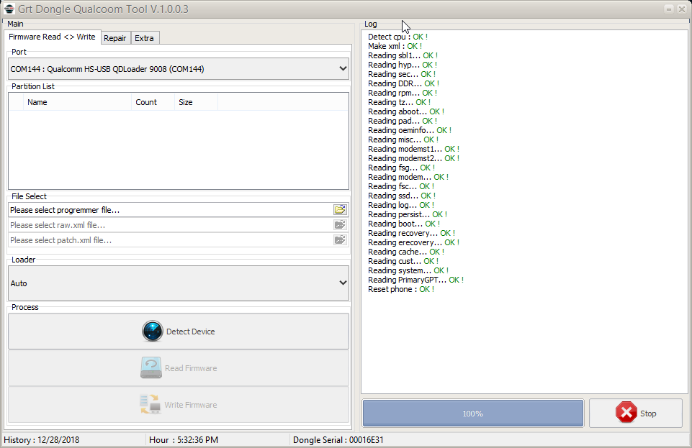The width and height of the screenshot is (692, 448).
Task: Click the patch.xml file input field
Action: [x=171, y=240]
